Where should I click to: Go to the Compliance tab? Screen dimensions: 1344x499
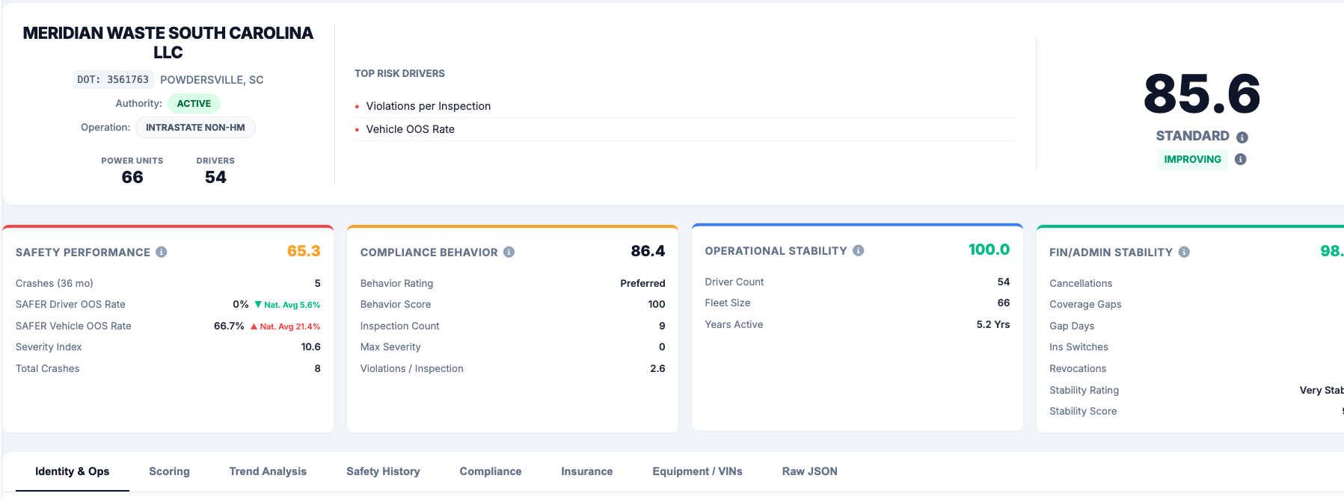click(x=491, y=471)
